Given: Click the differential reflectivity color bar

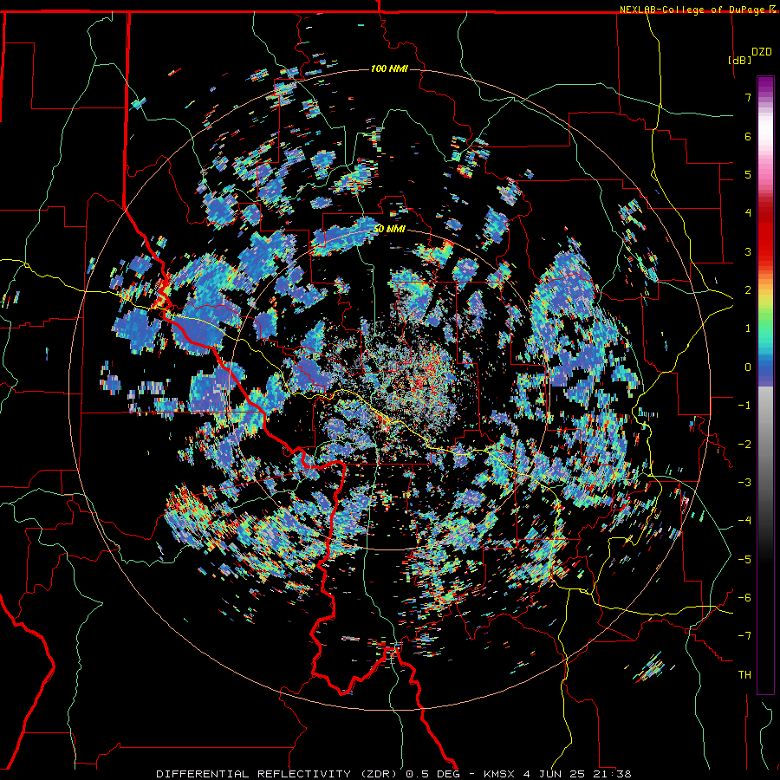Looking at the screenshot, I should coord(765,385).
